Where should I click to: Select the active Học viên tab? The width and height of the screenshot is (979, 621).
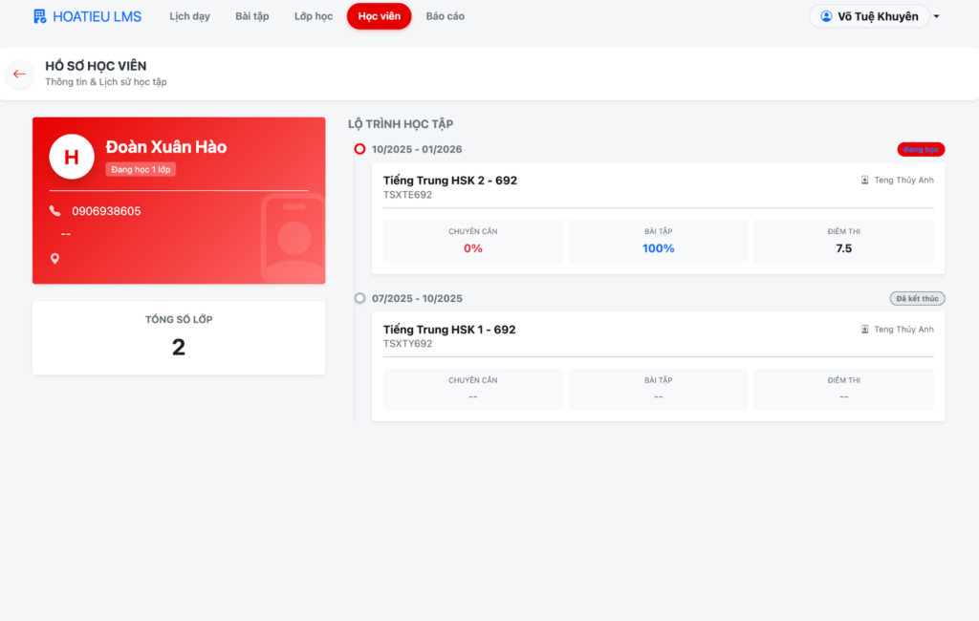click(x=380, y=16)
